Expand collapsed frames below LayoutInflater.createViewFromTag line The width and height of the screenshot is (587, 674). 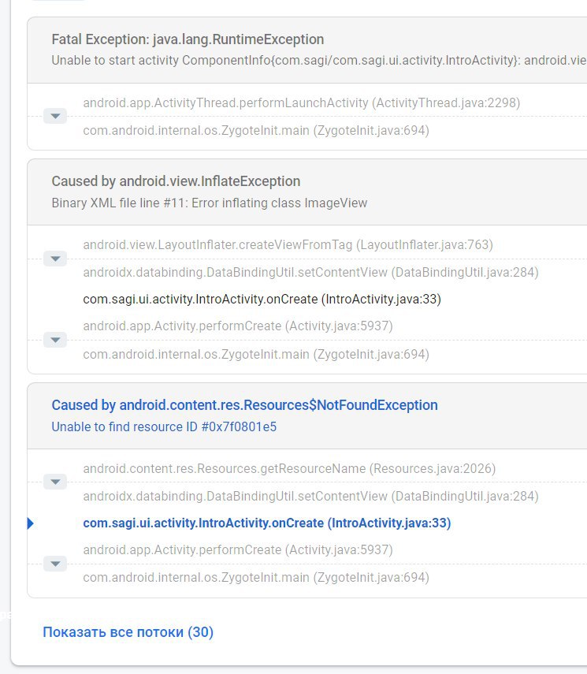[55, 259]
